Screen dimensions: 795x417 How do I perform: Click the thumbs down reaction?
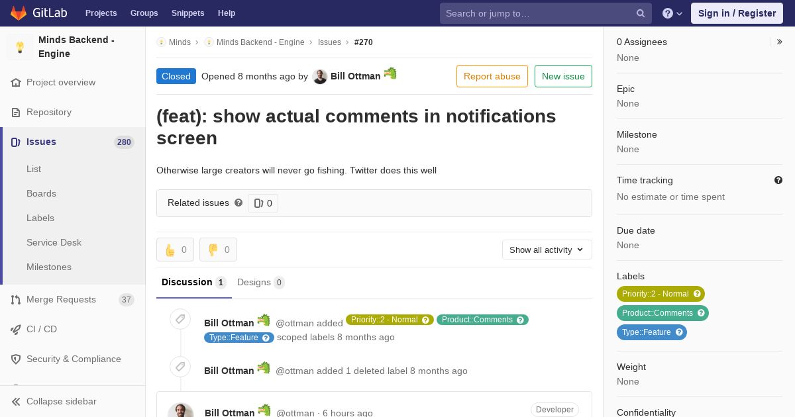tap(218, 250)
